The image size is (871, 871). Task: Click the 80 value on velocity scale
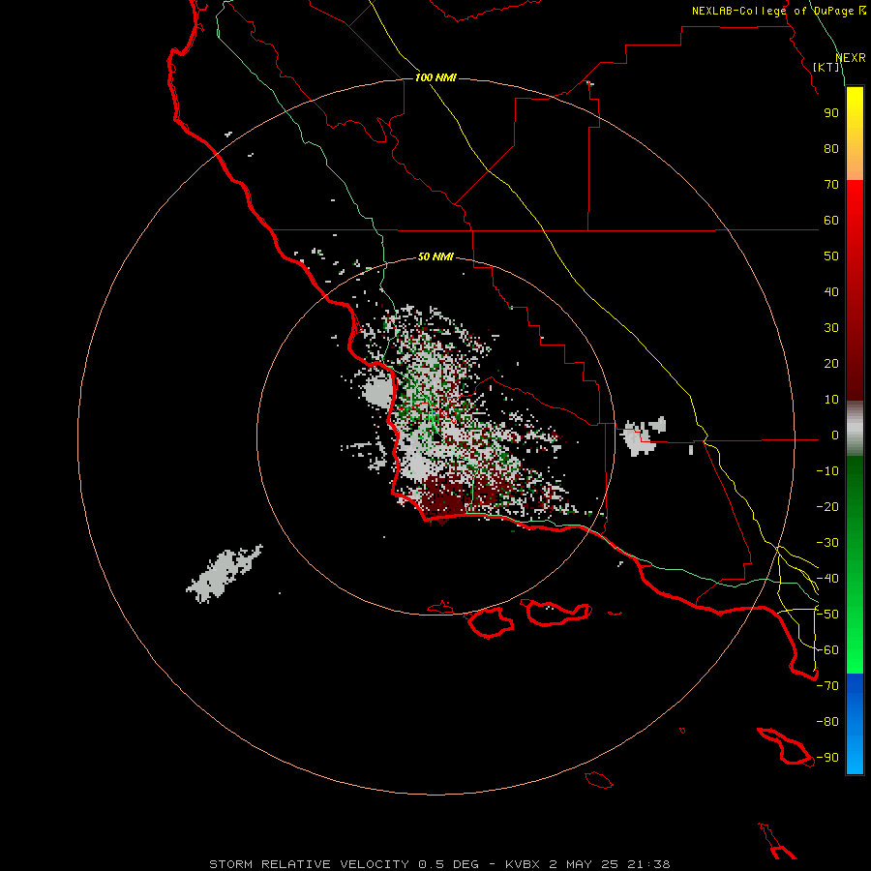coord(831,148)
